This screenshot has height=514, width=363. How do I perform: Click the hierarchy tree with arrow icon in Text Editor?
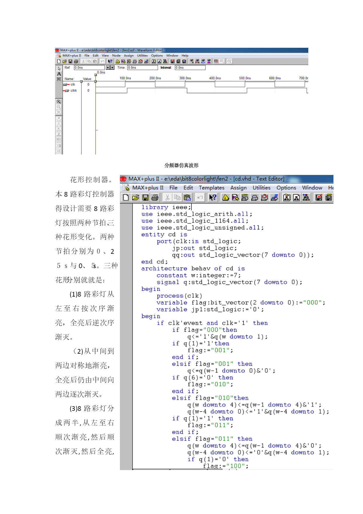(306, 198)
